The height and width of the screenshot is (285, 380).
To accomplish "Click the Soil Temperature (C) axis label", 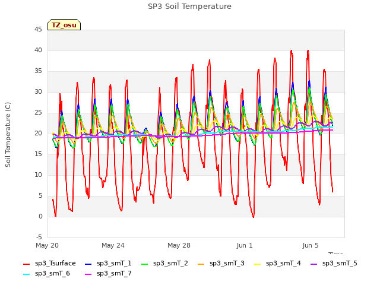I will click(8, 135).
